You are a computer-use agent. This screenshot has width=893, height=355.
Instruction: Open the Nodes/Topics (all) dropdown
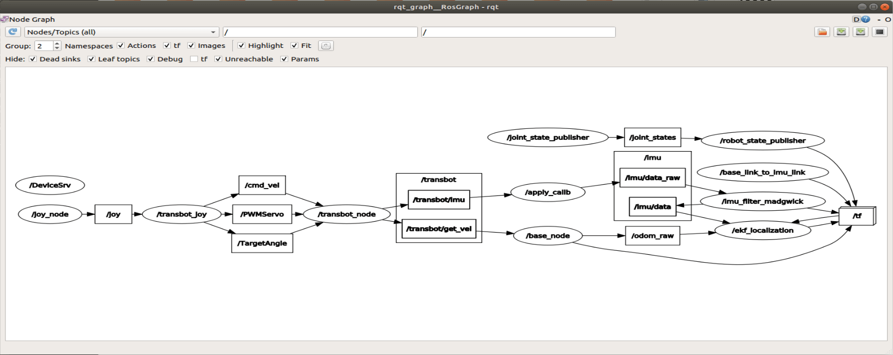point(122,32)
